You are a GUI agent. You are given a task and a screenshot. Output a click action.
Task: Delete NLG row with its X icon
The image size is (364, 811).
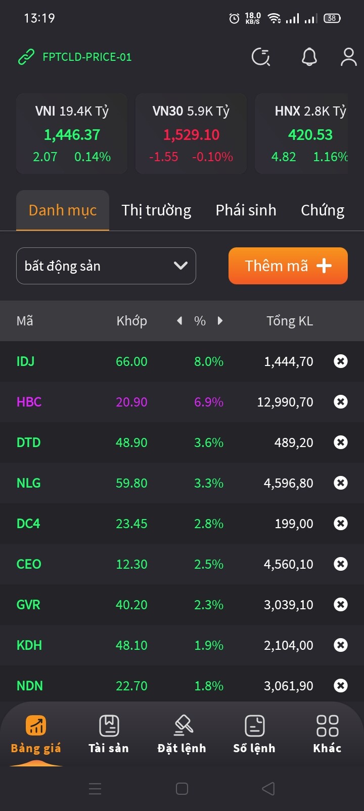(341, 483)
